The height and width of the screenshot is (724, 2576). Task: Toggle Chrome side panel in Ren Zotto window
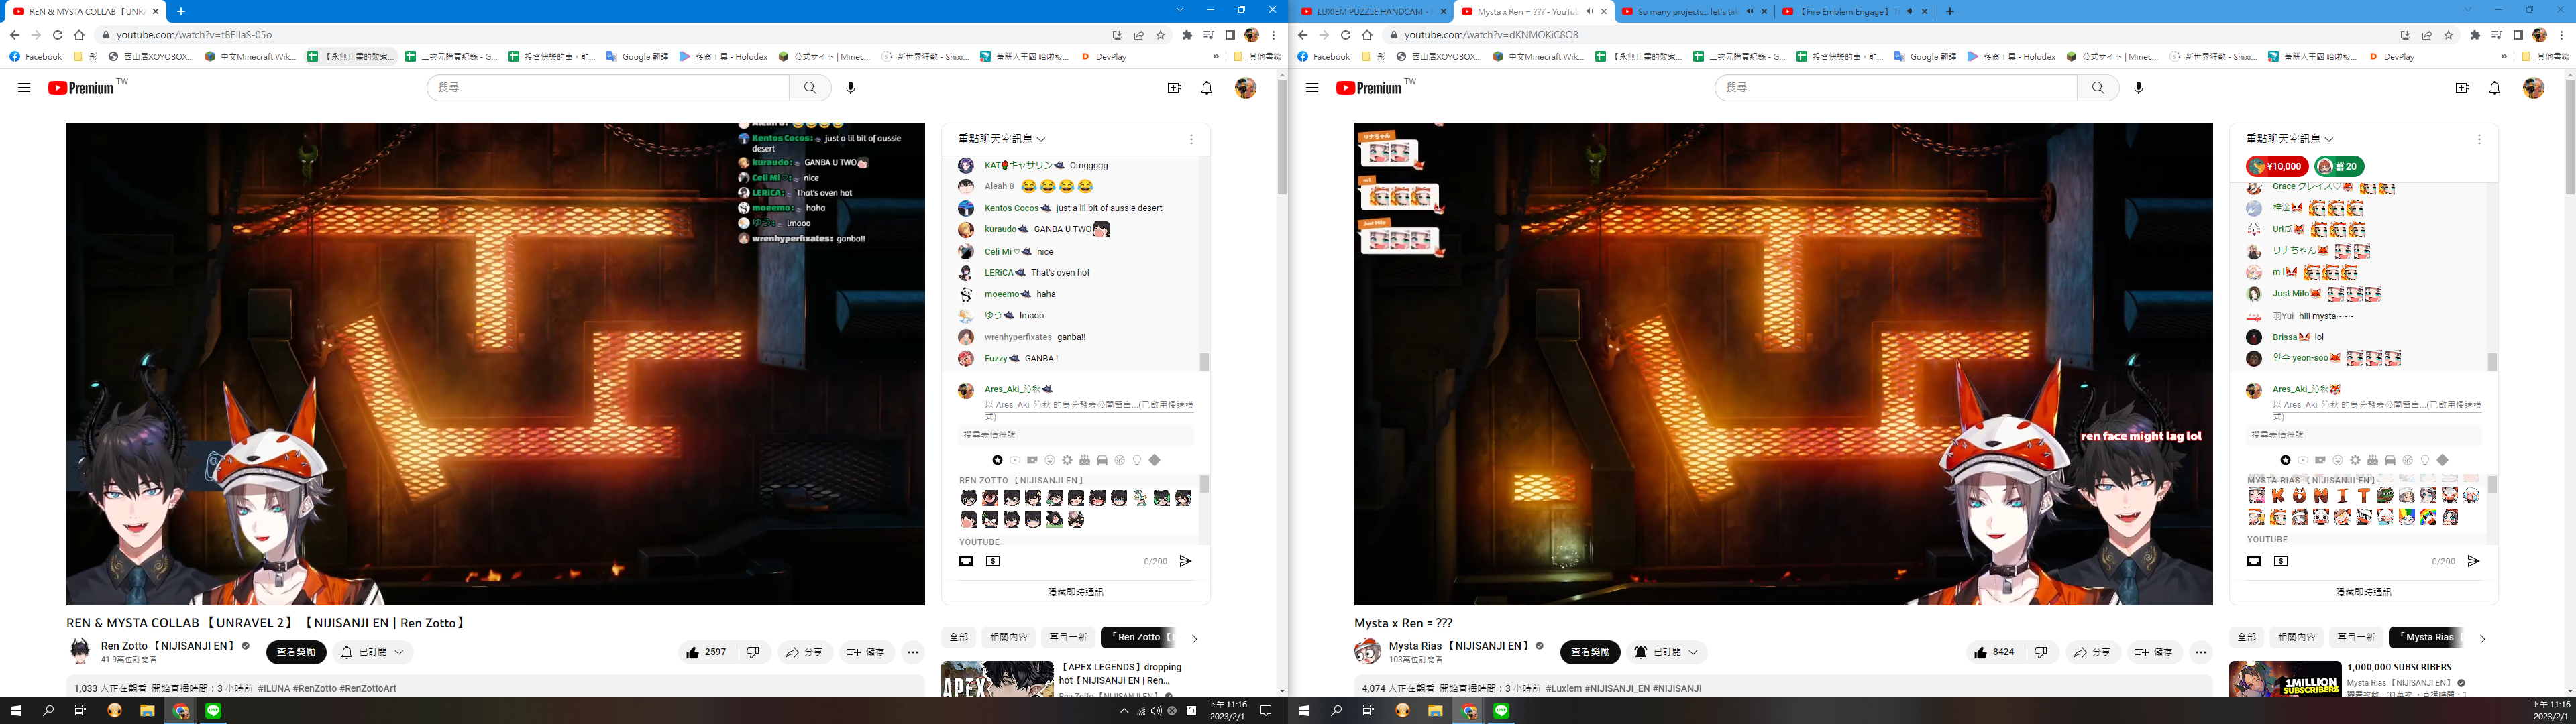click(1230, 35)
